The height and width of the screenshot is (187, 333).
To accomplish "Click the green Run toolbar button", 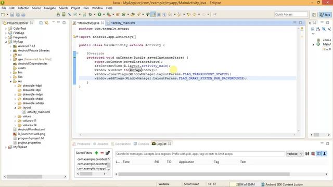I will 99,15.
